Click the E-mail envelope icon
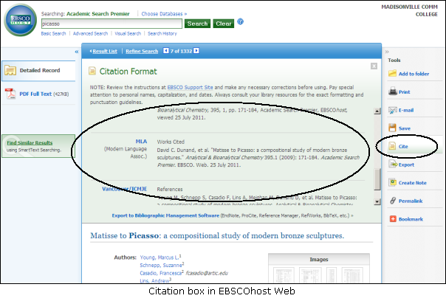The width and height of the screenshot is (446, 301). 393,110
